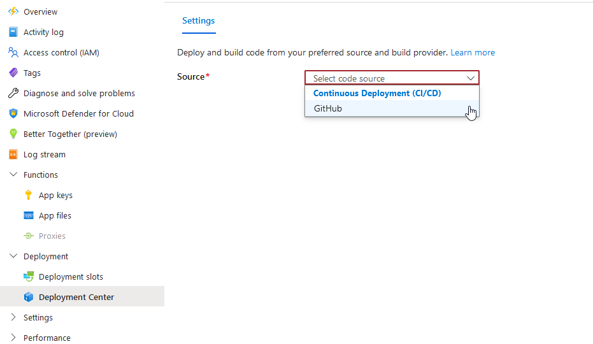Open Microsoft Defender for Cloud
The height and width of the screenshot is (344, 593).
tap(79, 113)
